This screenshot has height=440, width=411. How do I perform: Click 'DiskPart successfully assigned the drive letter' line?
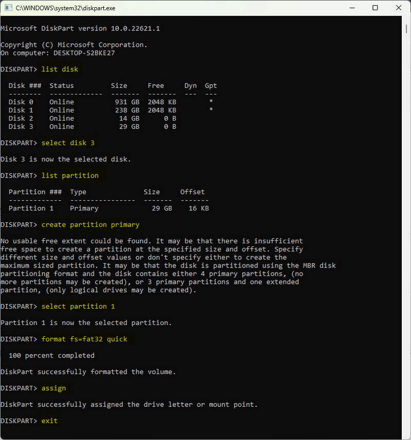point(129,405)
